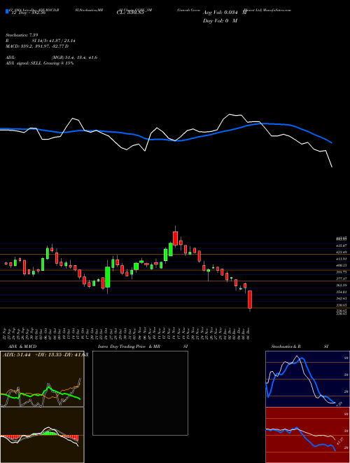Click the 377.17 price axis label

click(x=342, y=279)
